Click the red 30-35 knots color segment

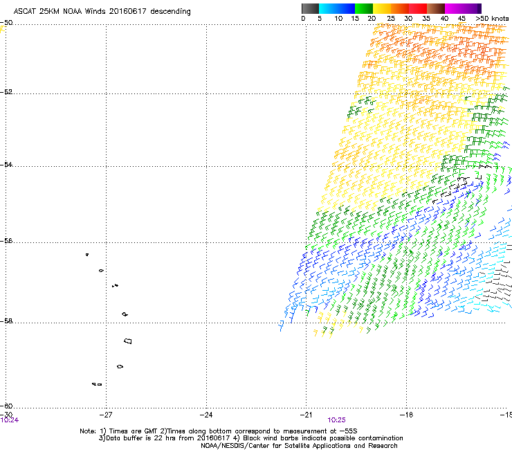[x=418, y=8]
